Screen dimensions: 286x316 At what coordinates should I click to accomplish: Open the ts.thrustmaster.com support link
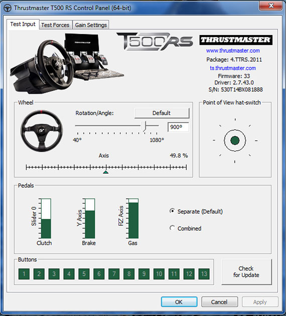pyautogui.click(x=233, y=68)
